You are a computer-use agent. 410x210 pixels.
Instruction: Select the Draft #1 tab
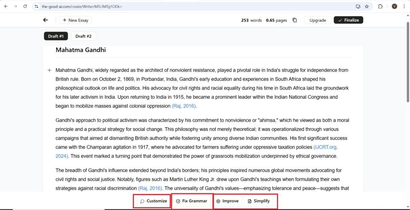[56, 36]
